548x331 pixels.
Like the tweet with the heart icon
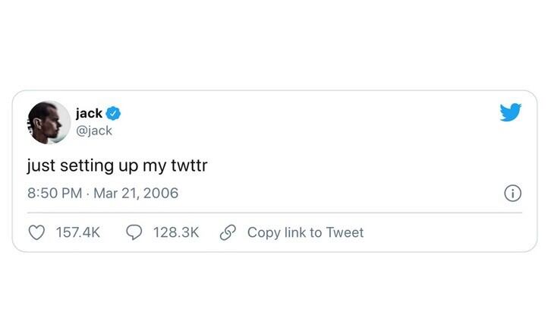(36, 232)
